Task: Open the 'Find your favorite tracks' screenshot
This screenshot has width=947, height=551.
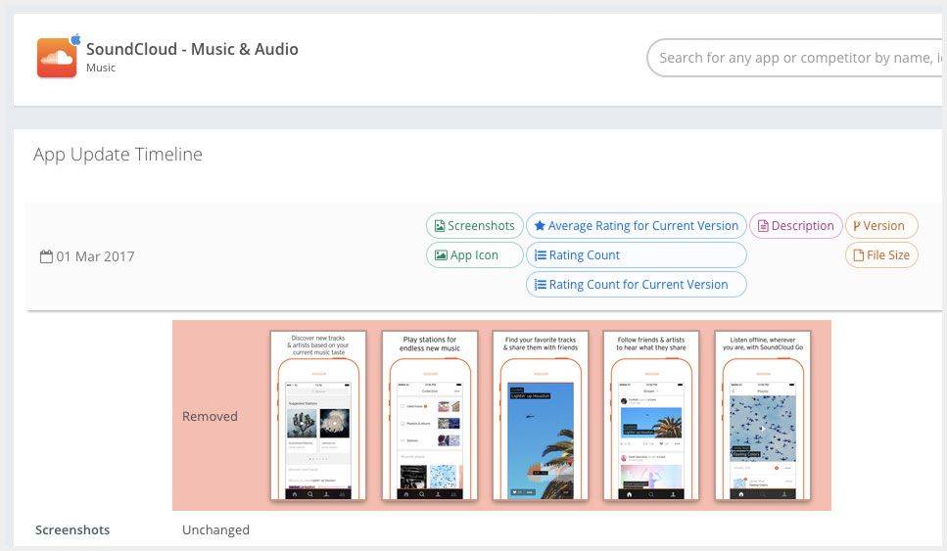Action: (541, 416)
